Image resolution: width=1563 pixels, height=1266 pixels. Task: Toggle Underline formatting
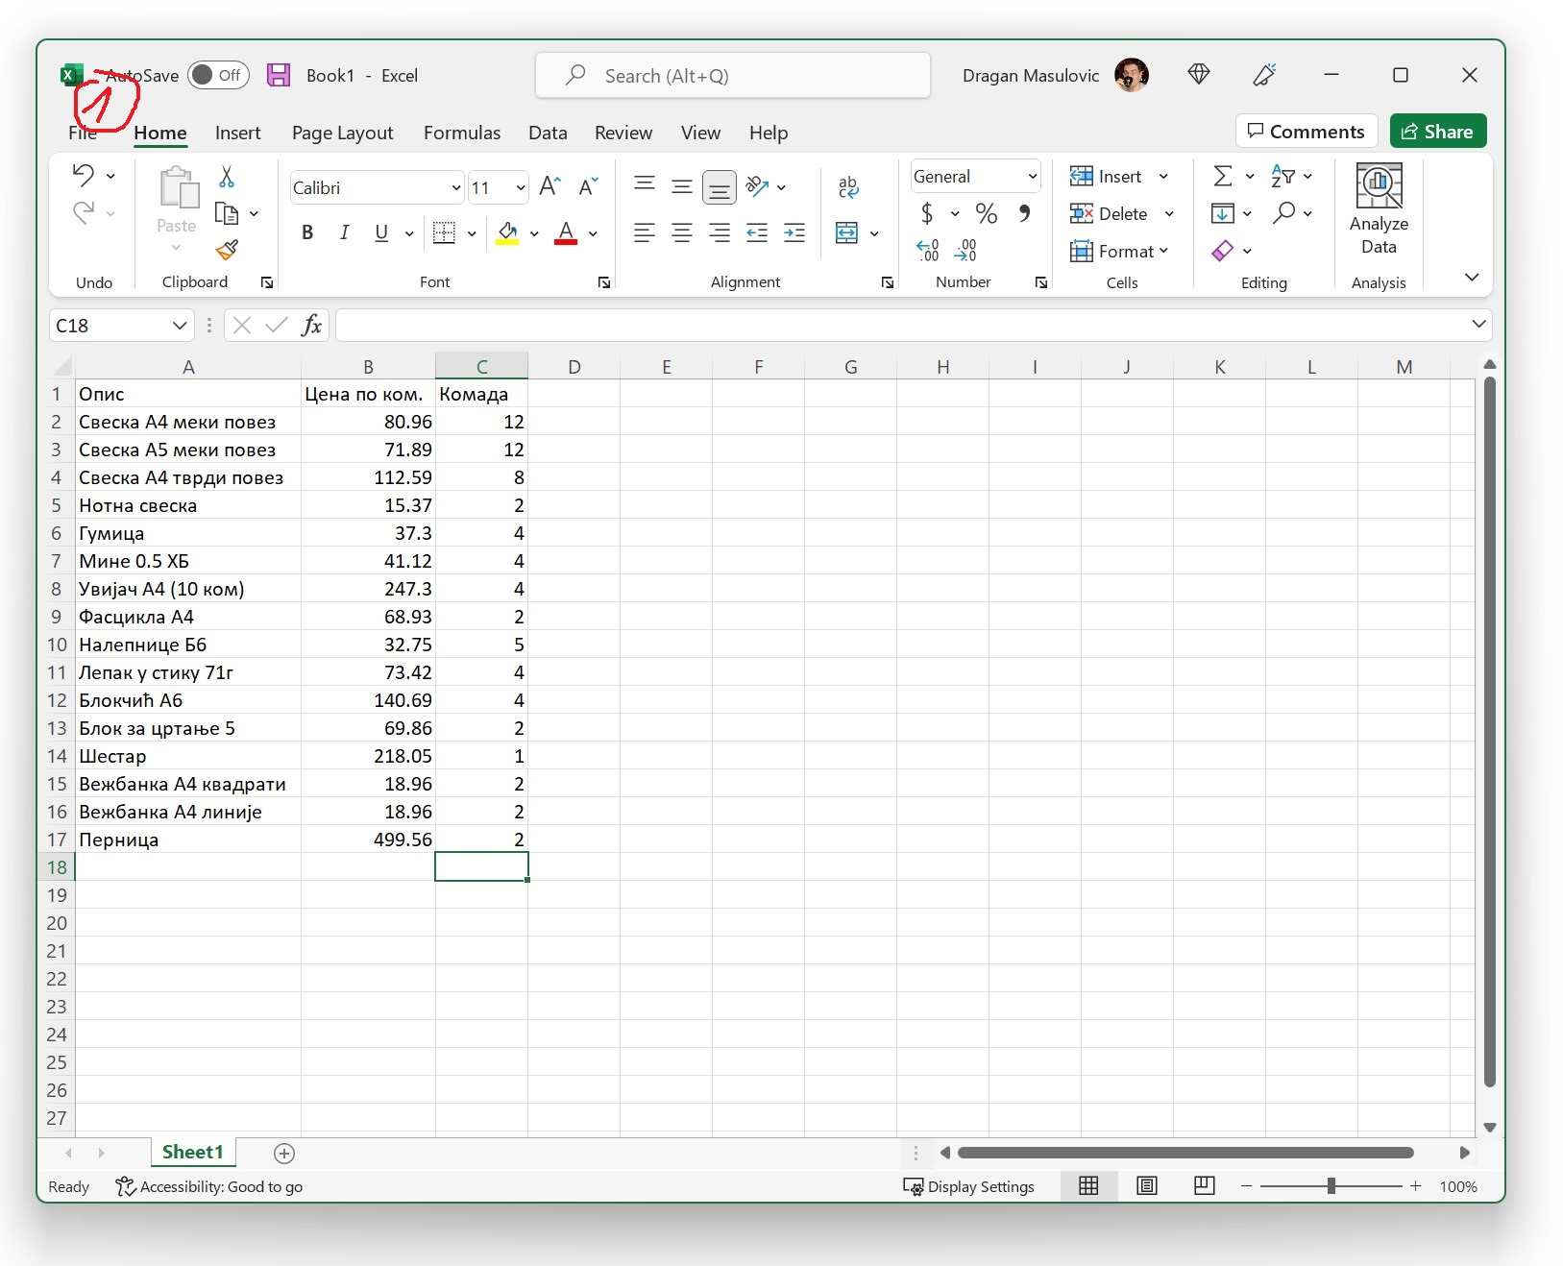tap(381, 232)
